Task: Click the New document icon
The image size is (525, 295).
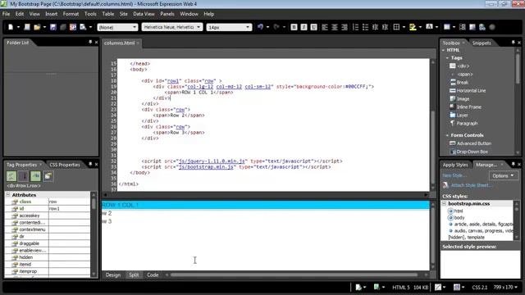Action: click(11, 27)
